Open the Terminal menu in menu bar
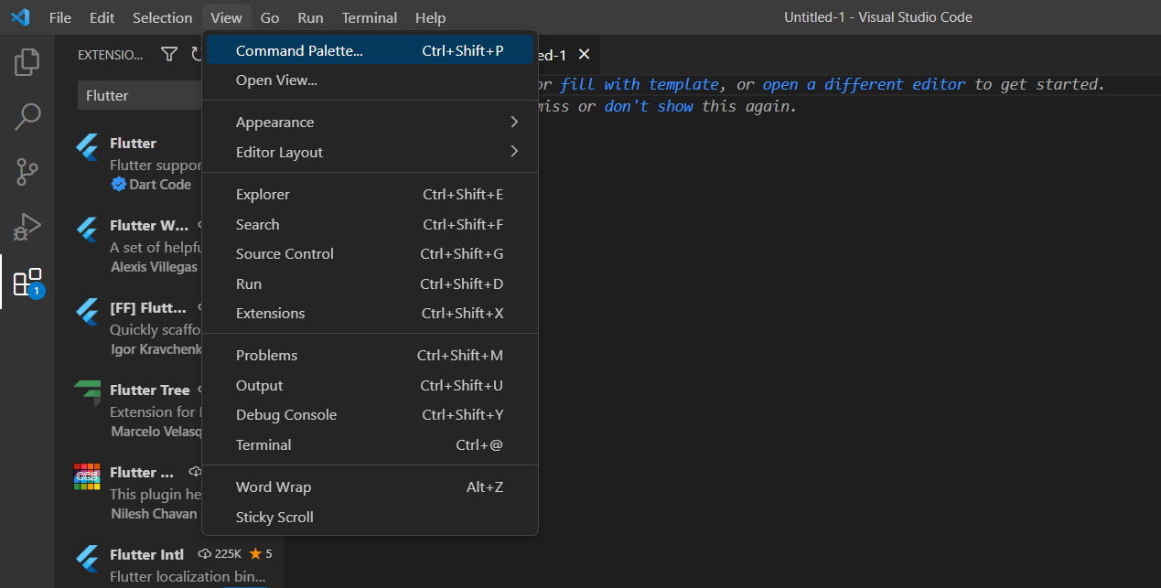The image size is (1161, 588). point(369,17)
